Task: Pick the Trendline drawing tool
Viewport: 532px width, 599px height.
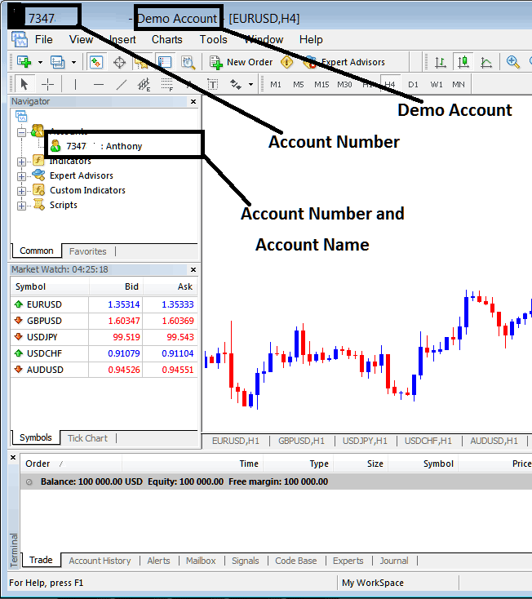Action: pyautogui.click(x=121, y=84)
